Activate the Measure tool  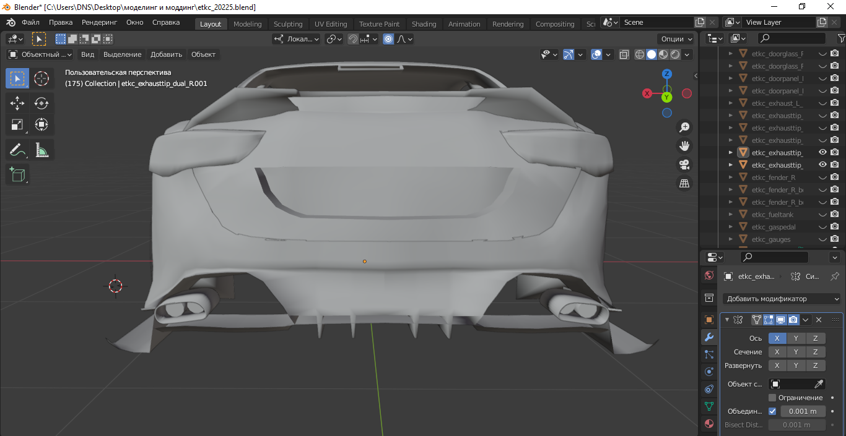coord(41,150)
